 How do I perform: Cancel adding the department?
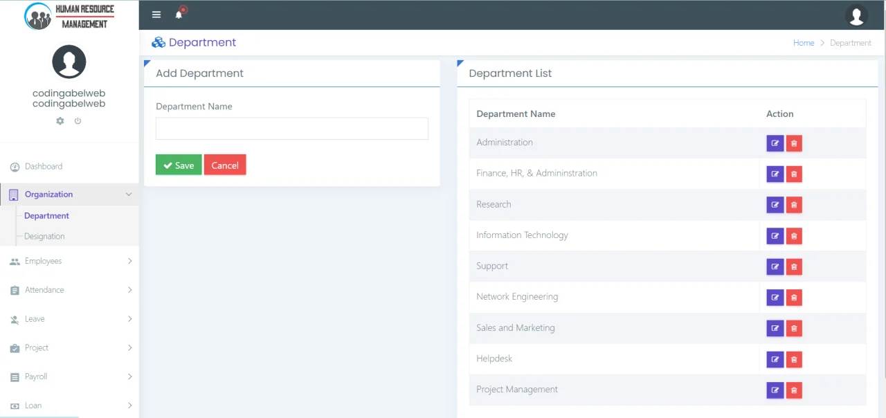point(225,165)
